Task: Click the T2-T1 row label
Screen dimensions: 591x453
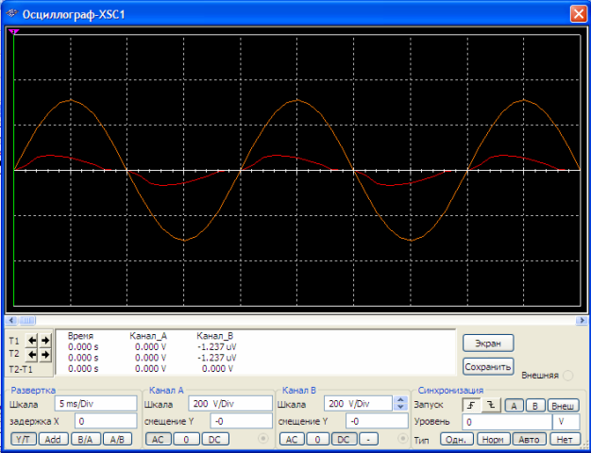Action: tap(21, 369)
